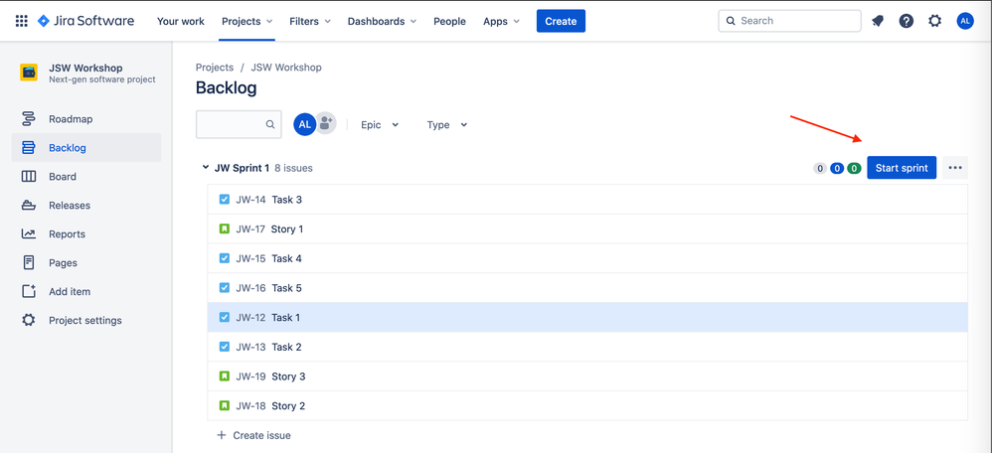The width and height of the screenshot is (992, 453).
Task: Open the Dashboards dropdown menu
Action: 382,21
